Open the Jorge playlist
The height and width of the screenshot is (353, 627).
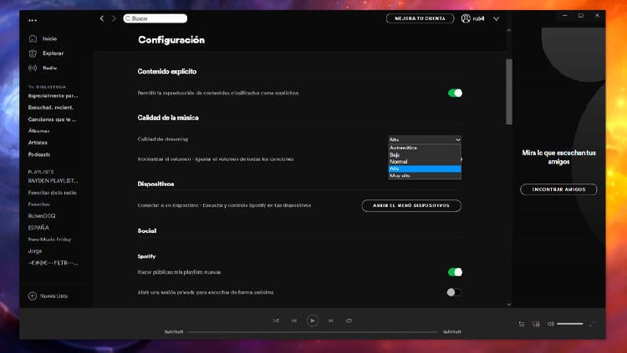click(35, 251)
